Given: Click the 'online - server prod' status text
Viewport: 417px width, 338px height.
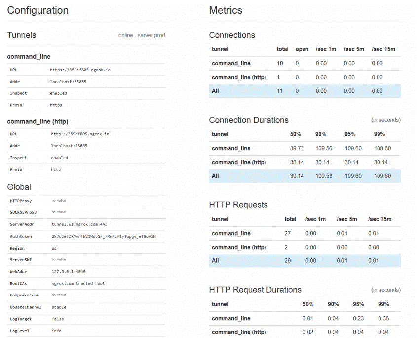Looking at the screenshot, I should (x=142, y=35).
